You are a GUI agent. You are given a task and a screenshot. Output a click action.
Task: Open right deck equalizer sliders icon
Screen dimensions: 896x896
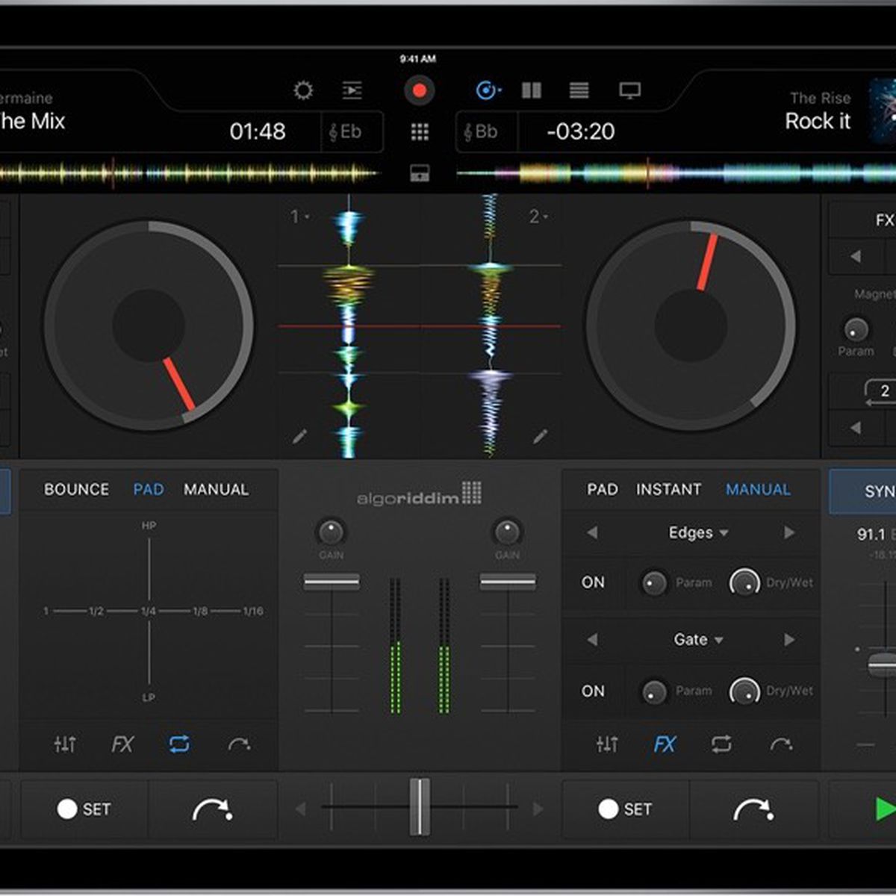tap(607, 744)
